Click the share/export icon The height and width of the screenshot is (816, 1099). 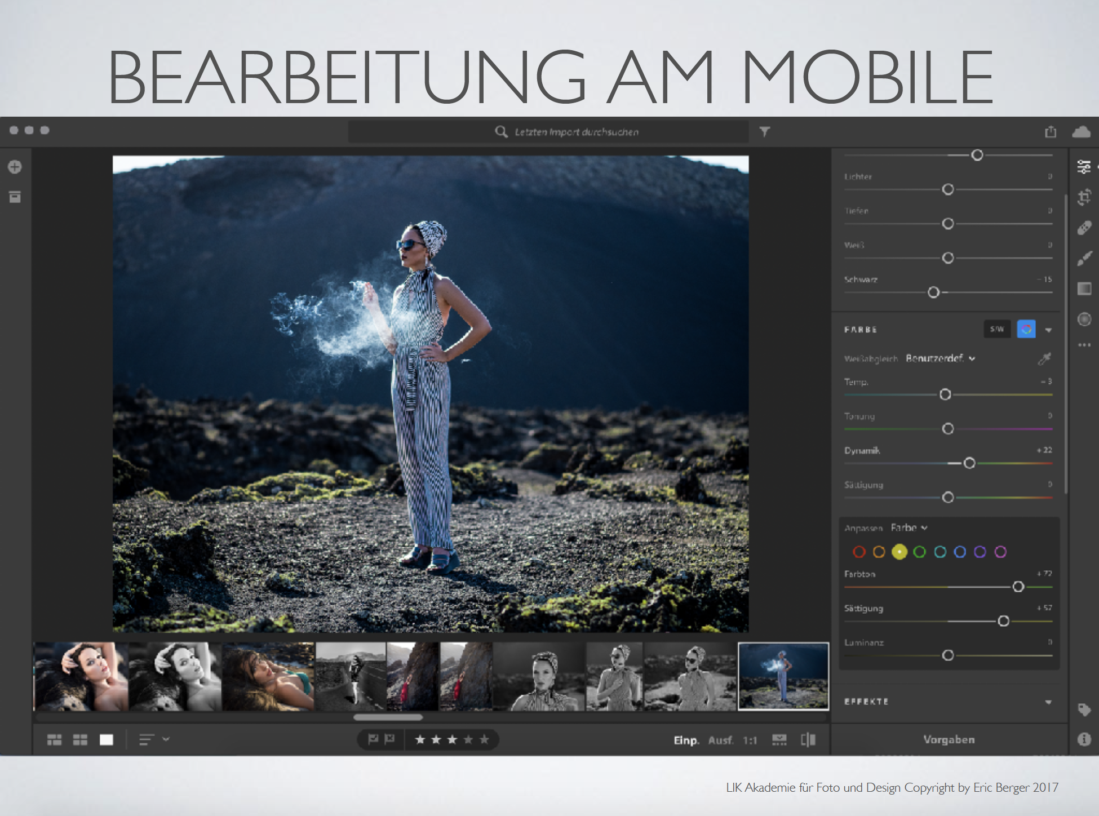1051,132
